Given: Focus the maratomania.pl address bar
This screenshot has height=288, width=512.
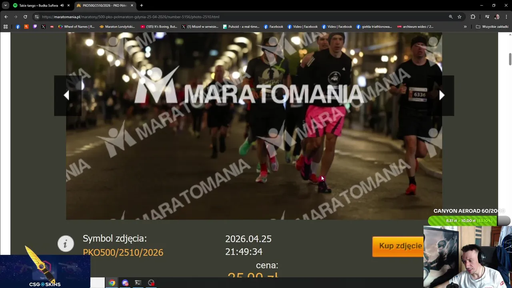Looking at the screenshot, I should click(x=240, y=17).
